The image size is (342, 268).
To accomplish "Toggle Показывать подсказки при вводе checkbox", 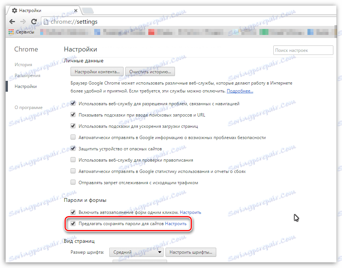I will [73, 115].
